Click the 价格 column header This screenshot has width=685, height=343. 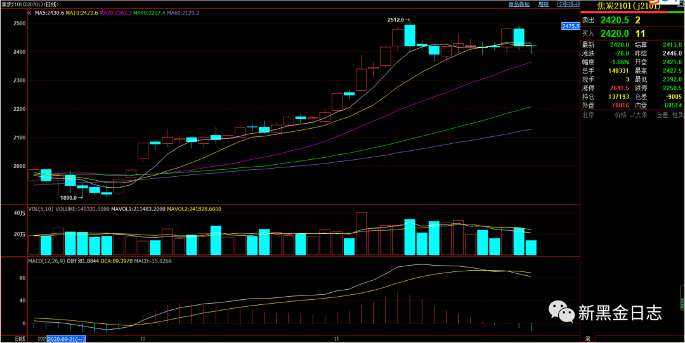[620, 115]
